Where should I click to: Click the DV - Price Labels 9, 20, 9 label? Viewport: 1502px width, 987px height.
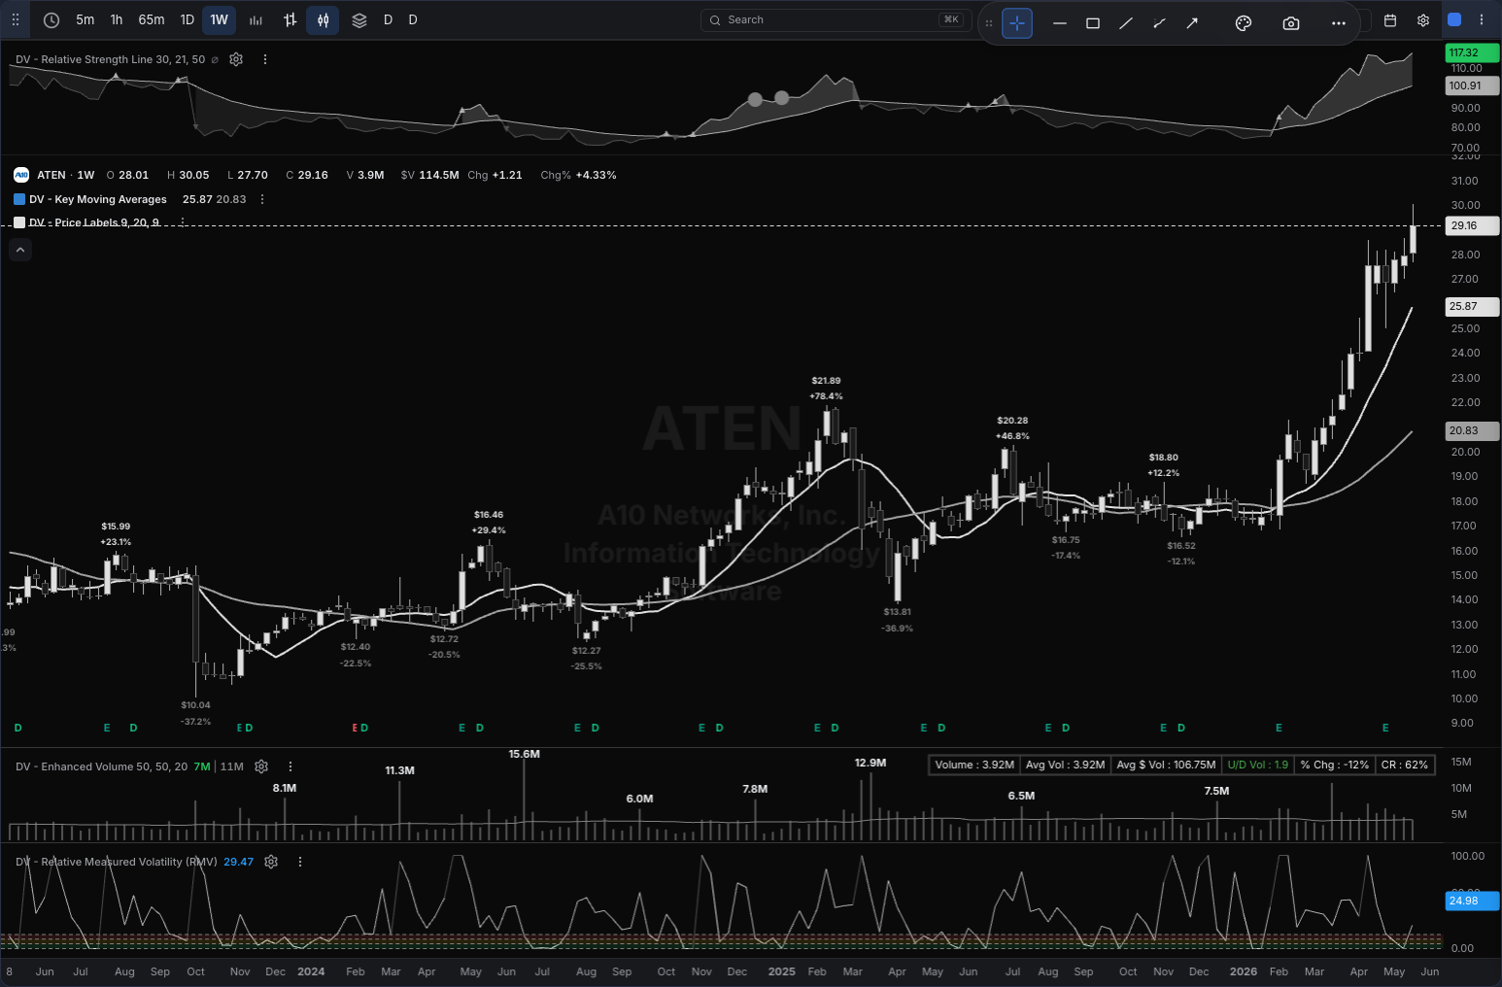[94, 222]
